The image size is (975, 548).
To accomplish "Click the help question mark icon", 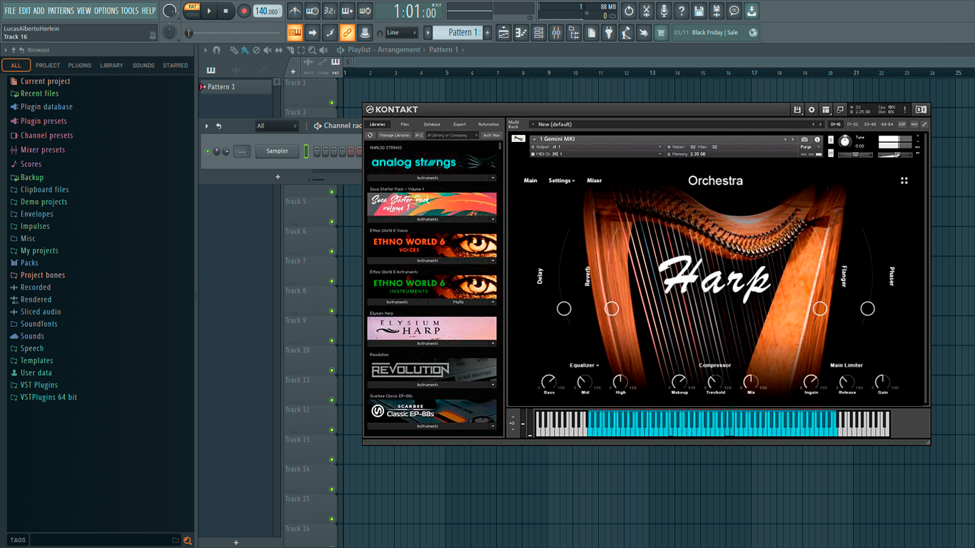I will [x=682, y=11].
